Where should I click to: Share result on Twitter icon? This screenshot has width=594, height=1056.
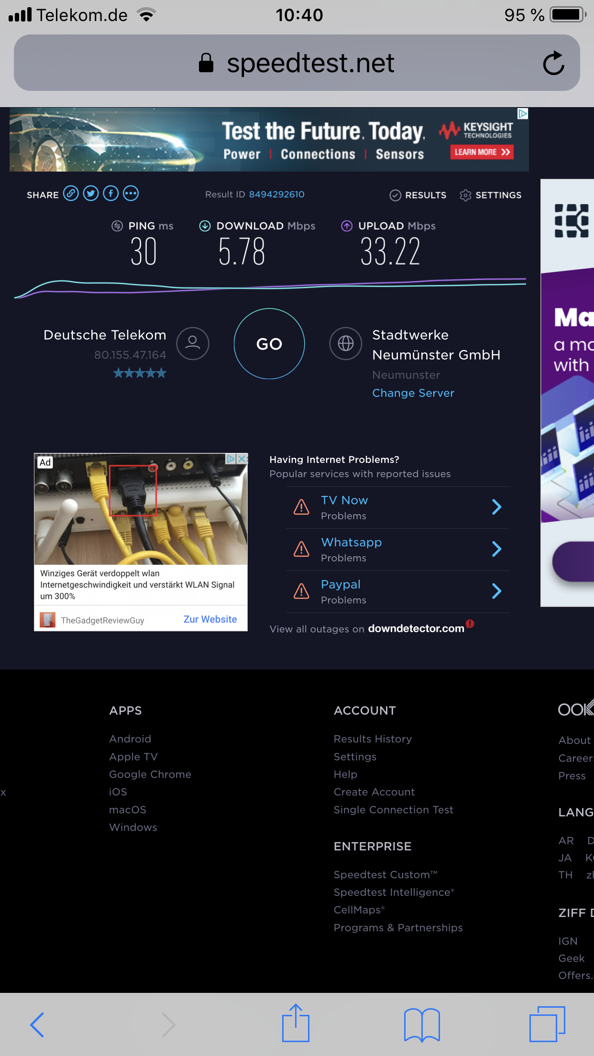click(x=91, y=194)
